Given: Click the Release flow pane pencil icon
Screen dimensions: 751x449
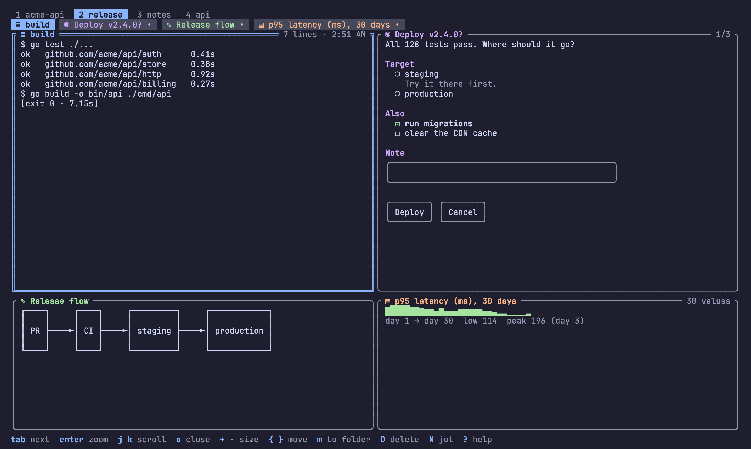Looking at the screenshot, I should click(23, 301).
